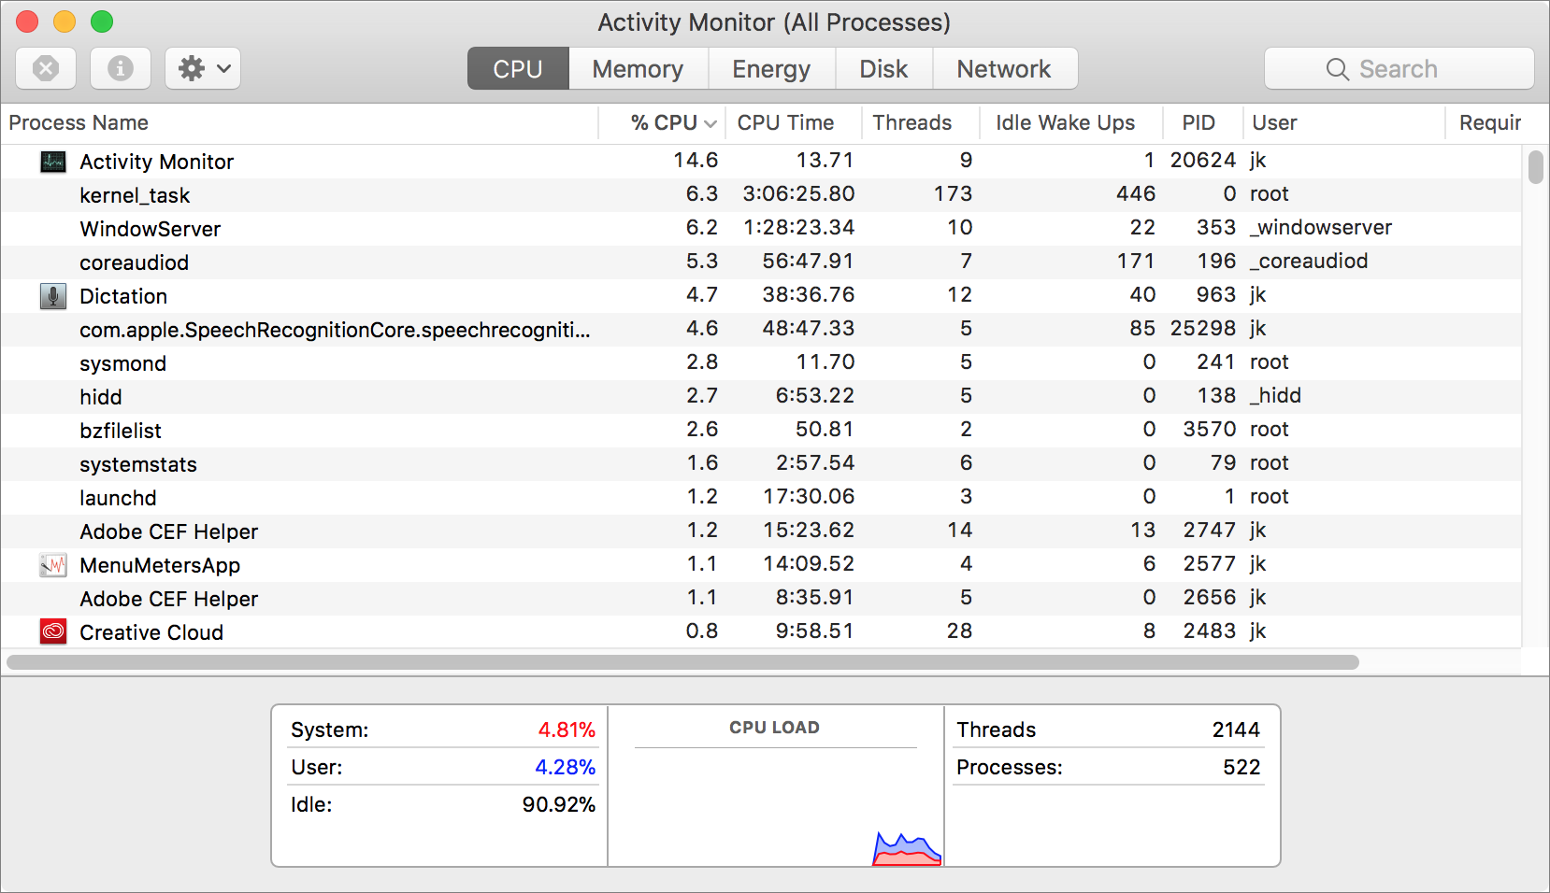Click the Idle 90.92% value
1550x893 pixels.
(559, 804)
